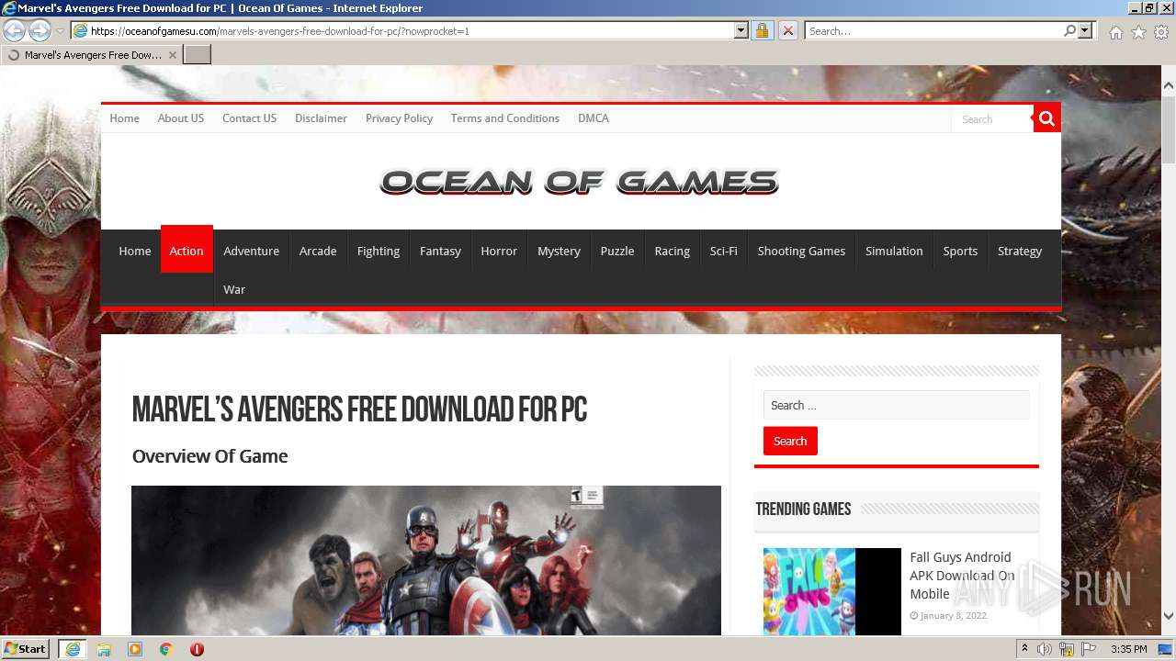Open the network tray icon
Screen dimensions: 1176x661
coord(1067,649)
